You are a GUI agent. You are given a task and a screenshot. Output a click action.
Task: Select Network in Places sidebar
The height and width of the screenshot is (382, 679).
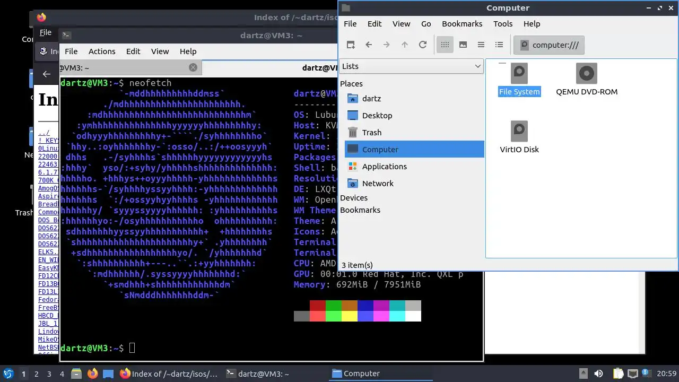(414, 183)
